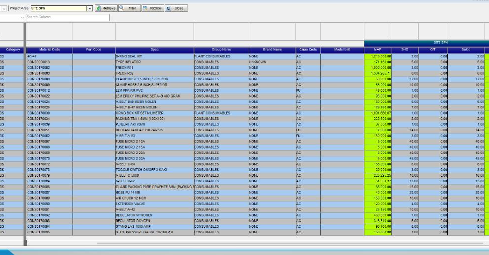Select MAP value 171,150.00 cell
This screenshot has height=255, width=489.
(378, 62)
